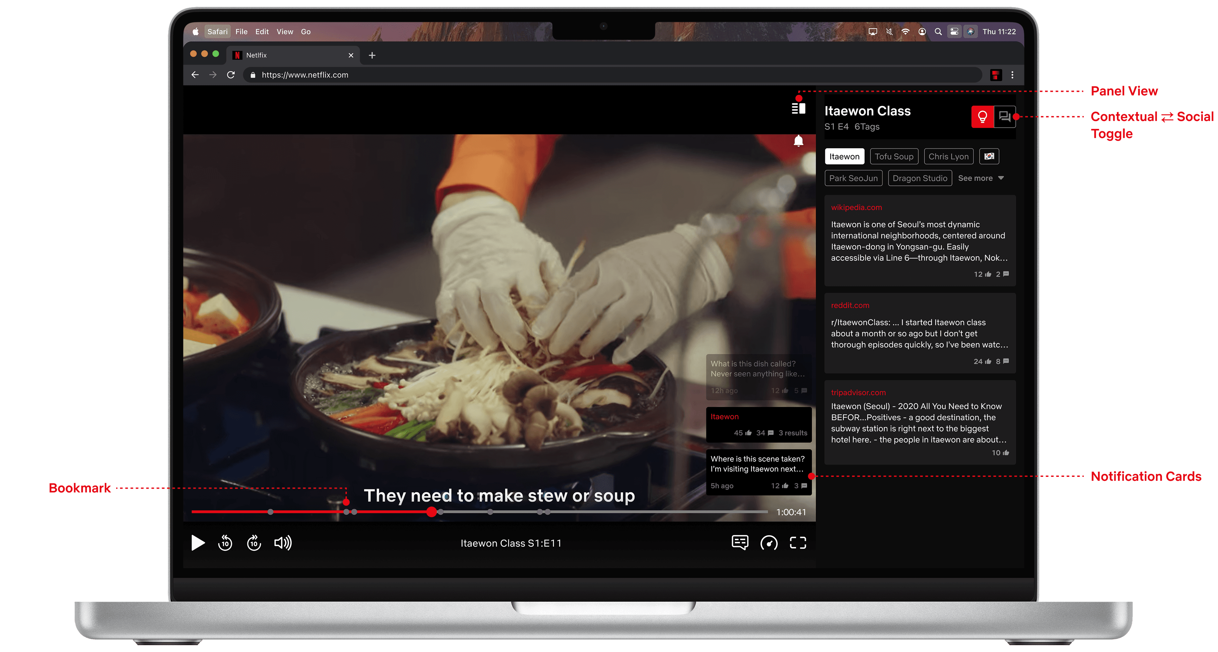
Task: Switch to contextual lightbulb mode
Action: [982, 117]
